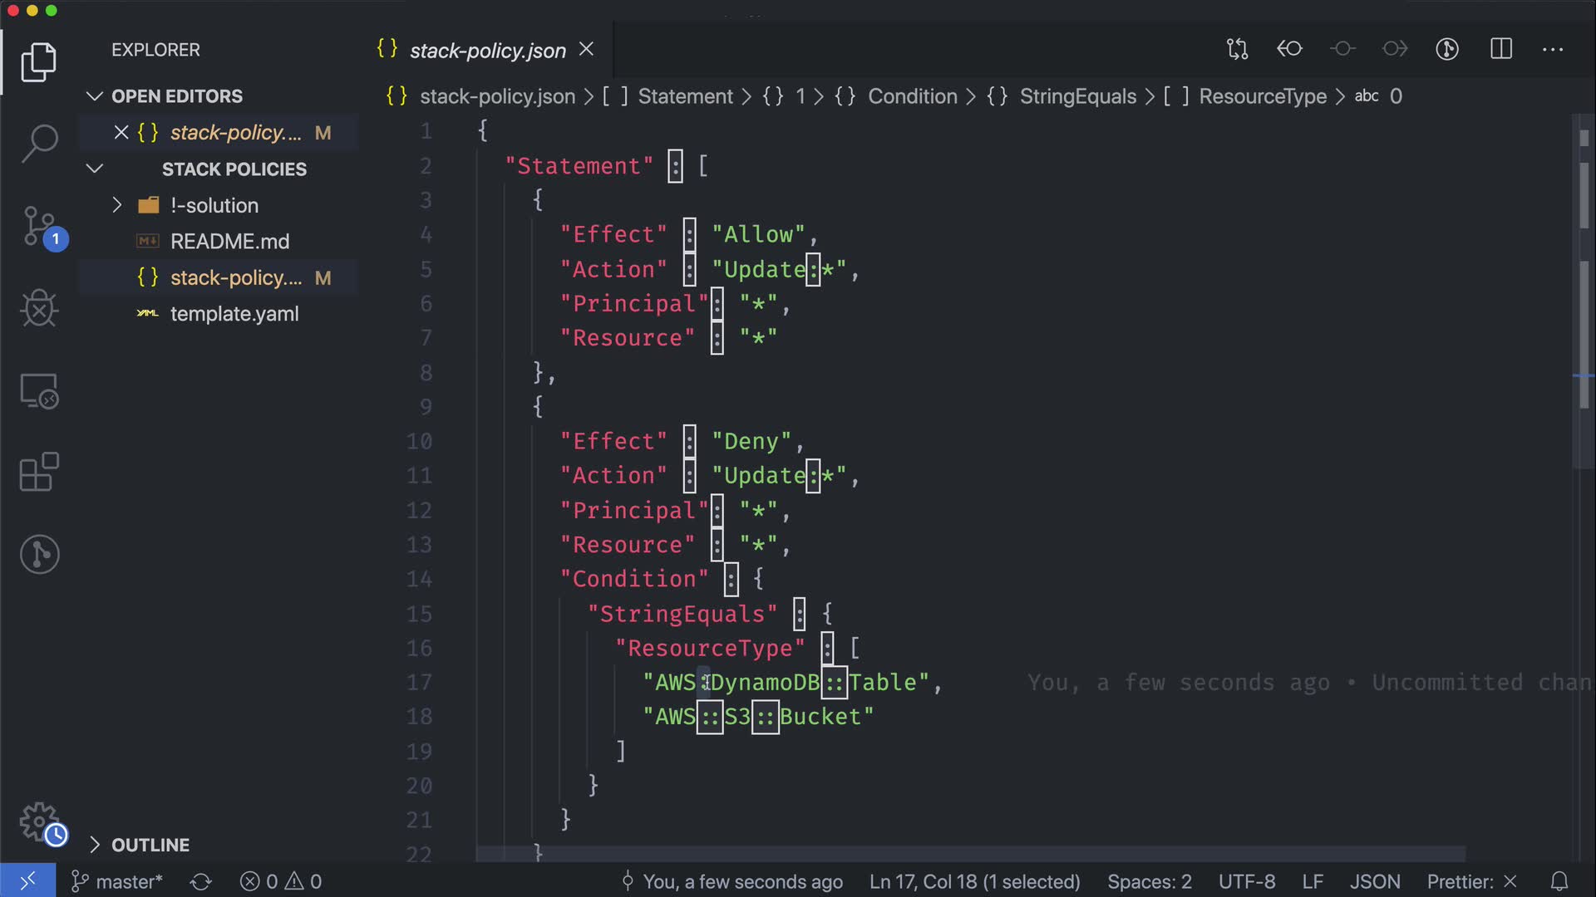Open the Search view in activity bar
The image size is (1596, 897).
click(39, 143)
